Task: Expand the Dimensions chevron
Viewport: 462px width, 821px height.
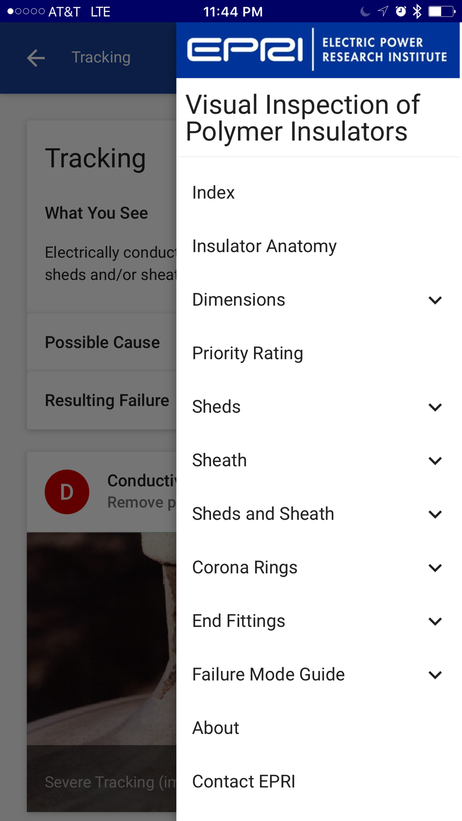Action: (x=435, y=300)
